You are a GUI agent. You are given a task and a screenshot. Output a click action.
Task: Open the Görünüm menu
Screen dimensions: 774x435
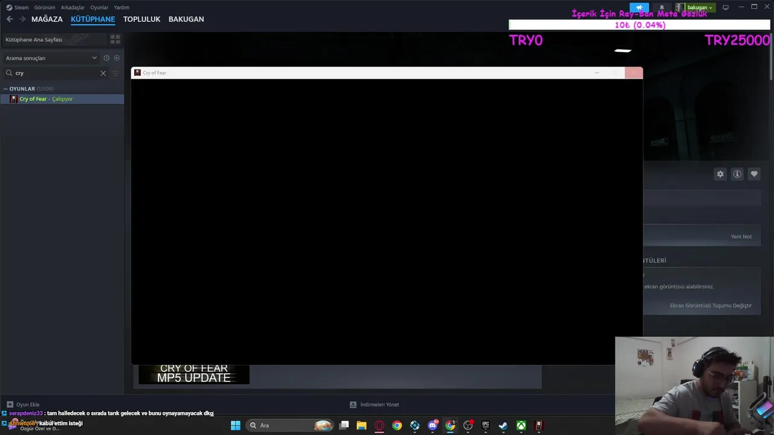45,7
